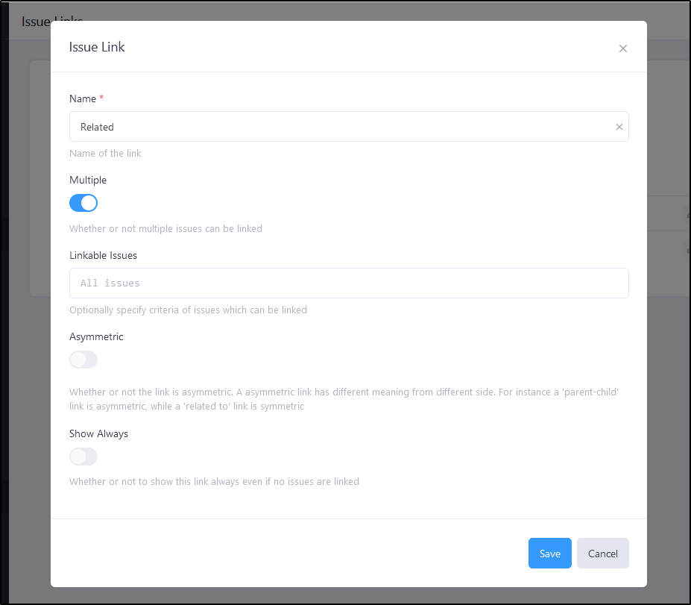Click the 'Name of the link' help text
The width and height of the screenshot is (691, 605).
pyautogui.click(x=105, y=154)
